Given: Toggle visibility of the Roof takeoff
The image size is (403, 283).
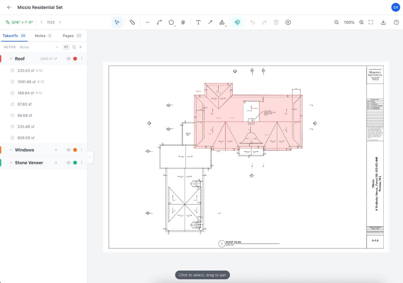Looking at the screenshot, I should [69, 58].
